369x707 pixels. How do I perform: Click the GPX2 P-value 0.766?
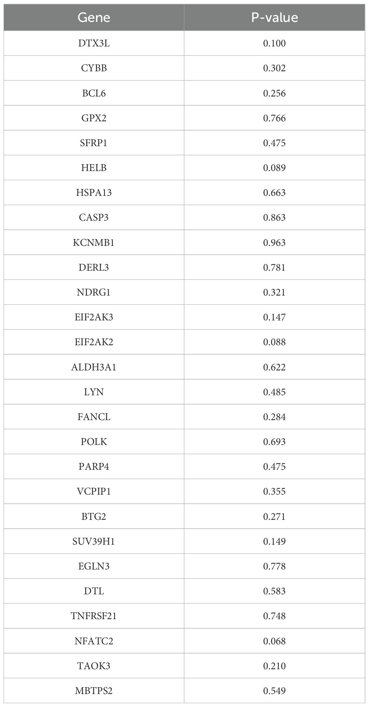tap(274, 118)
